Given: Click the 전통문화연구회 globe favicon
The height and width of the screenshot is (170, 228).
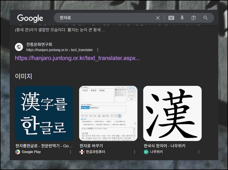Looking at the screenshot, I should click(19, 47).
